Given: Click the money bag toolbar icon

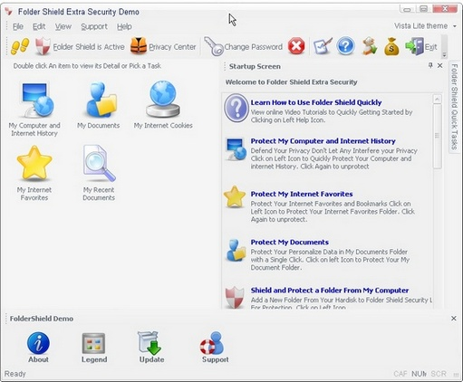Looking at the screenshot, I should (391, 46).
